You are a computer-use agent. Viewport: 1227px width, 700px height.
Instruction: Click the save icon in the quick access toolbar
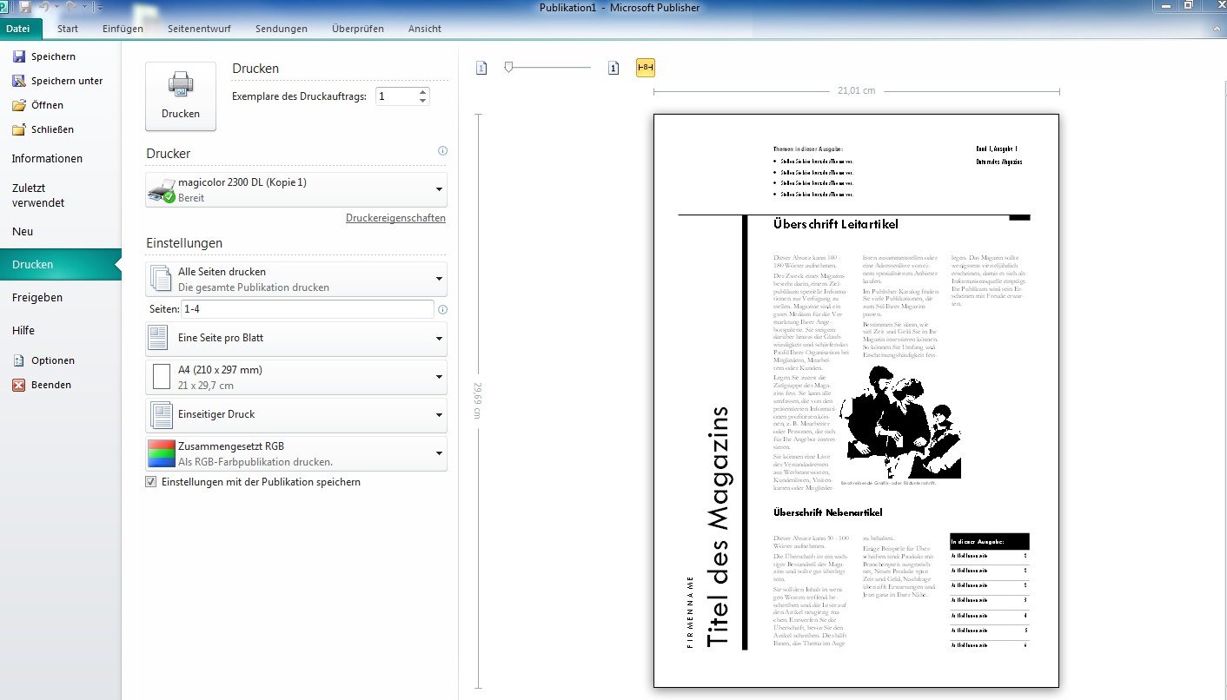point(25,7)
